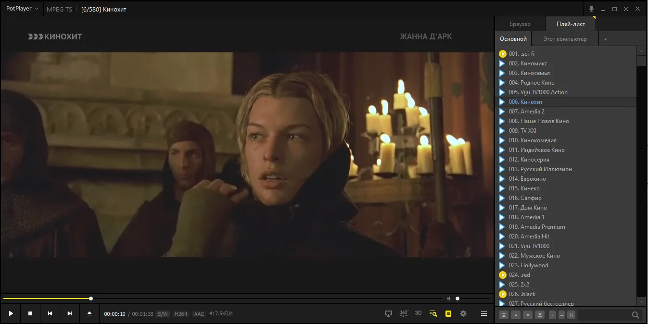Viewport: 648px width, 324px height.
Task: Select channel 008. Наше Новое Кино
Action: click(566, 121)
